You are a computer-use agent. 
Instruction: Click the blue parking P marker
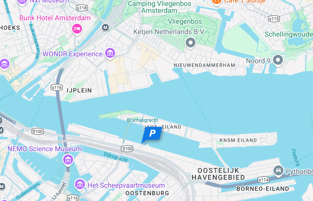(152, 134)
